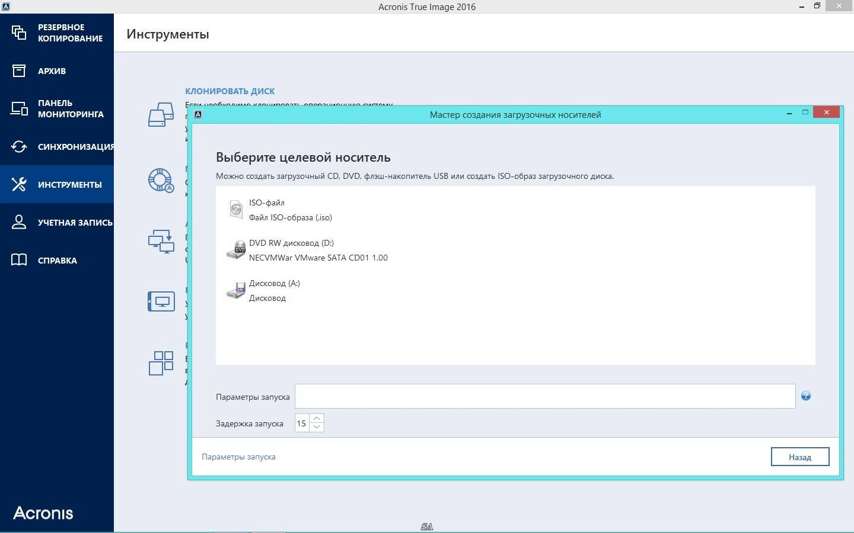Open the Параметры запуска link at bottom
The image size is (854, 533).
[x=238, y=457]
